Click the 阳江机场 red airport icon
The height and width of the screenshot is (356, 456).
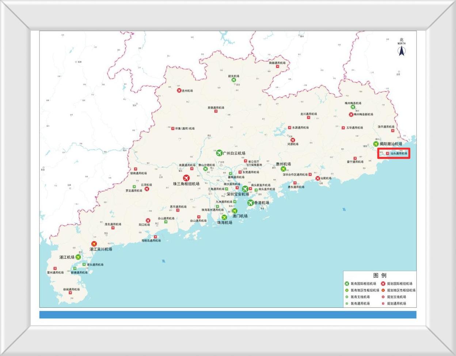pyautogui.click(x=148, y=221)
